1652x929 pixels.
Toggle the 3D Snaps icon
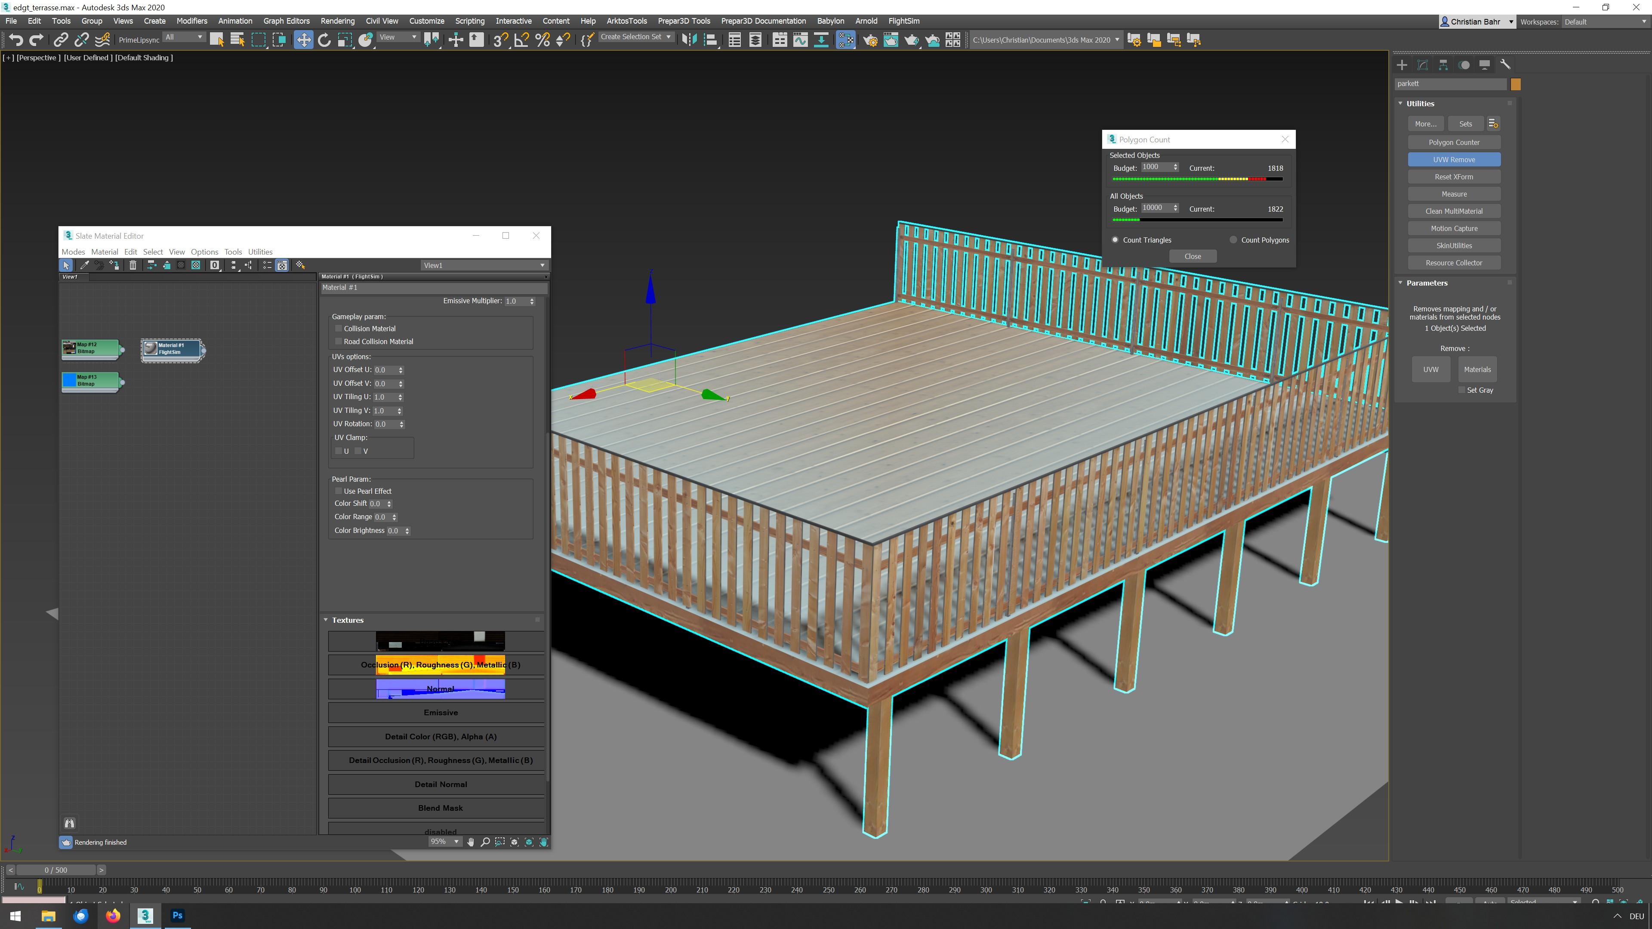[501, 40]
